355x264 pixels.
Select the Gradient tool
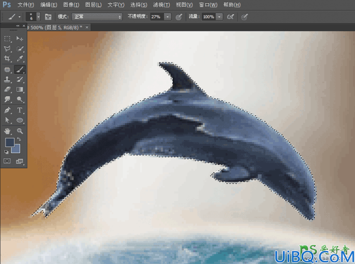pyautogui.click(x=20, y=90)
